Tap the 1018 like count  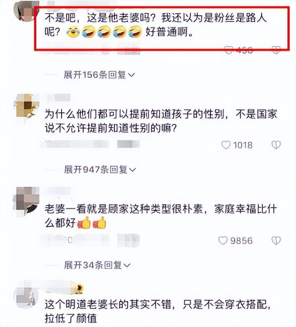[243, 145]
